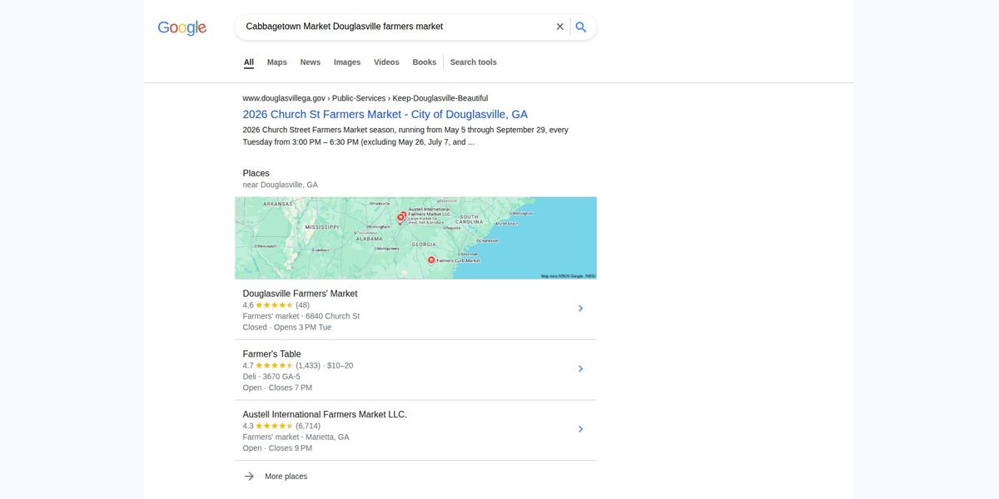Clear the search query with the X icon
Screen dimensions: 999x499
tap(560, 27)
